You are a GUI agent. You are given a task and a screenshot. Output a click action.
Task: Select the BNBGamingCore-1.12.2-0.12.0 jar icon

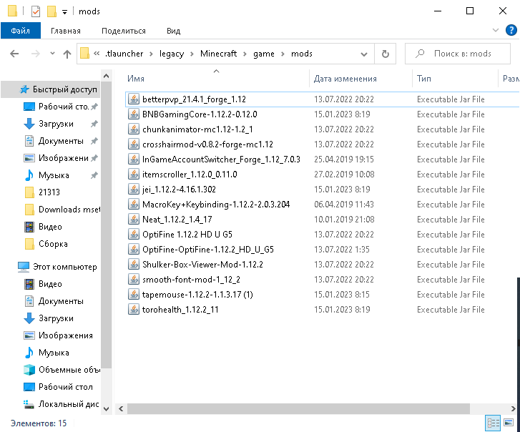(134, 114)
